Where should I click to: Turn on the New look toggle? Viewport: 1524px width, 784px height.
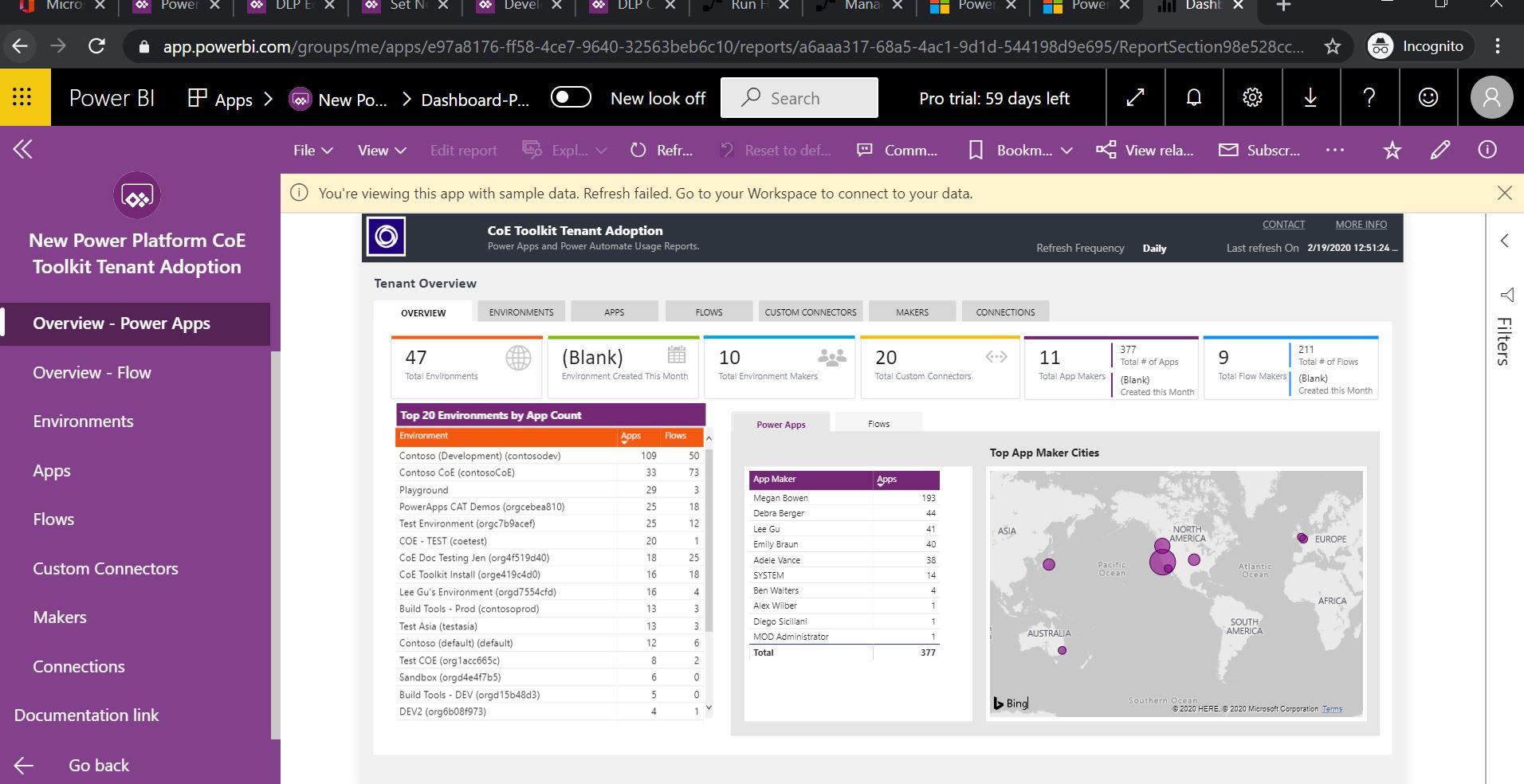tap(571, 96)
